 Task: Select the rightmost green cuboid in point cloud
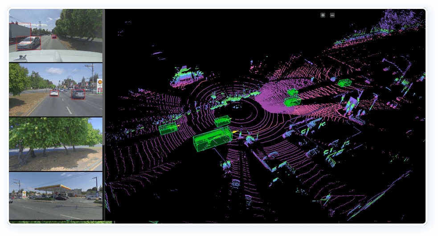point(344,82)
